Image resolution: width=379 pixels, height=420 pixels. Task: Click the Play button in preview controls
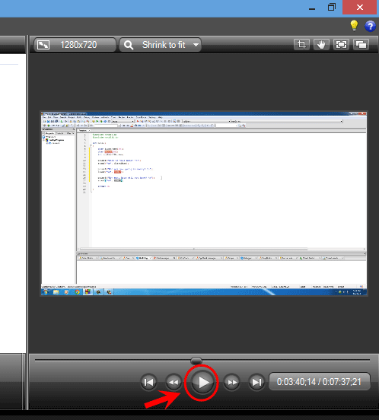coord(202,382)
